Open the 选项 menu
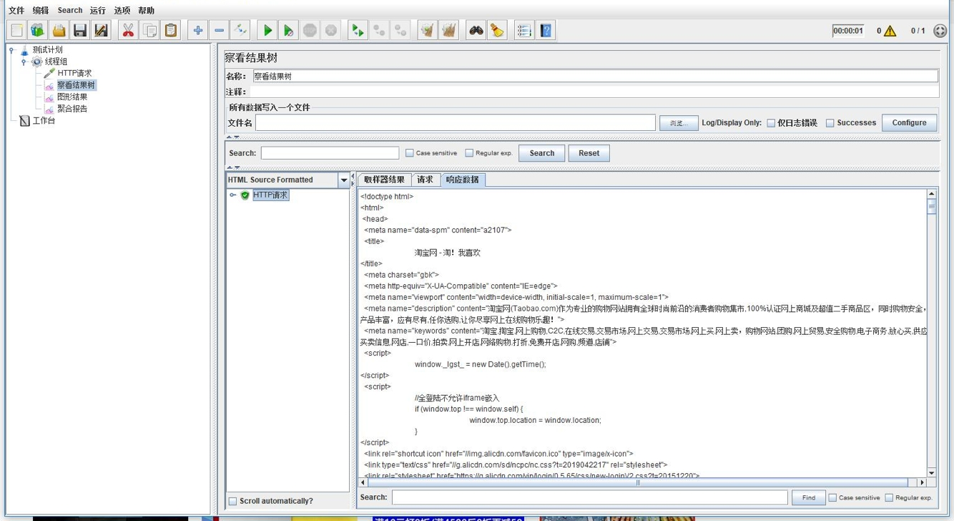954x521 pixels. point(122,11)
